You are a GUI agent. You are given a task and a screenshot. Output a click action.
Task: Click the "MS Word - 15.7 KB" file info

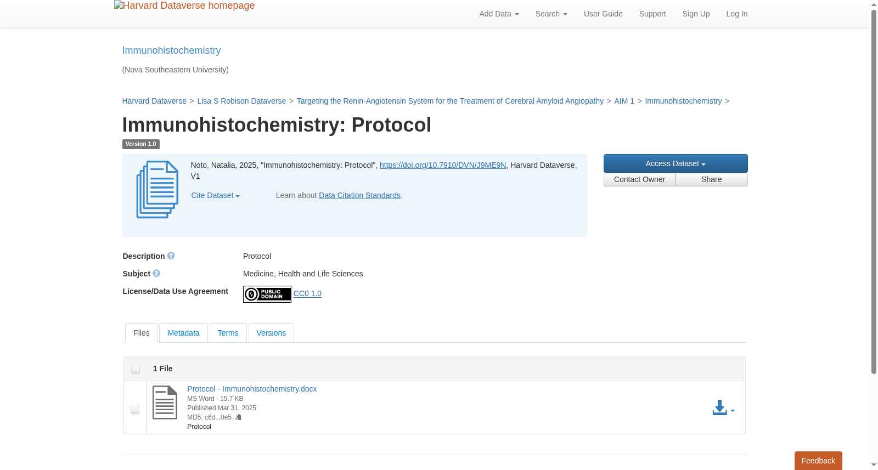pos(215,399)
